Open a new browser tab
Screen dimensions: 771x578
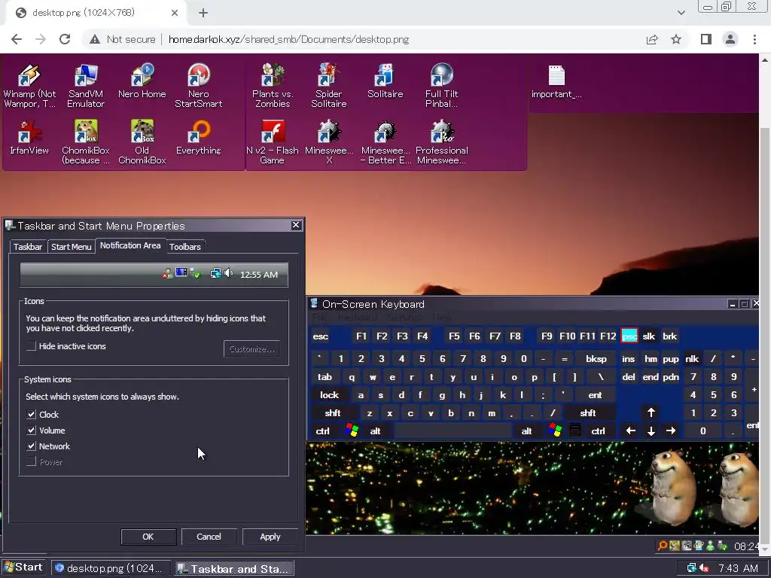(203, 13)
